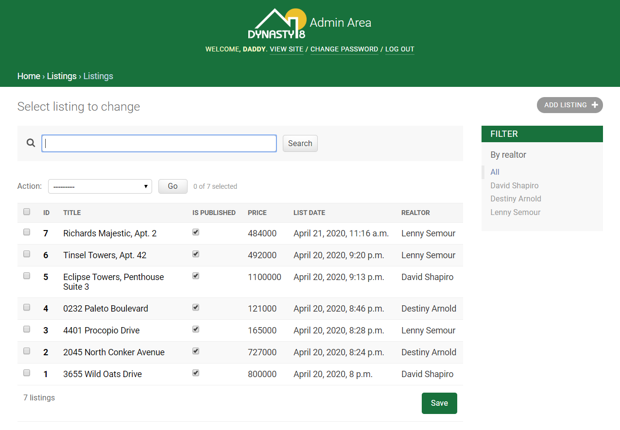Navigate to Home via the breadcrumb

pyautogui.click(x=29, y=76)
